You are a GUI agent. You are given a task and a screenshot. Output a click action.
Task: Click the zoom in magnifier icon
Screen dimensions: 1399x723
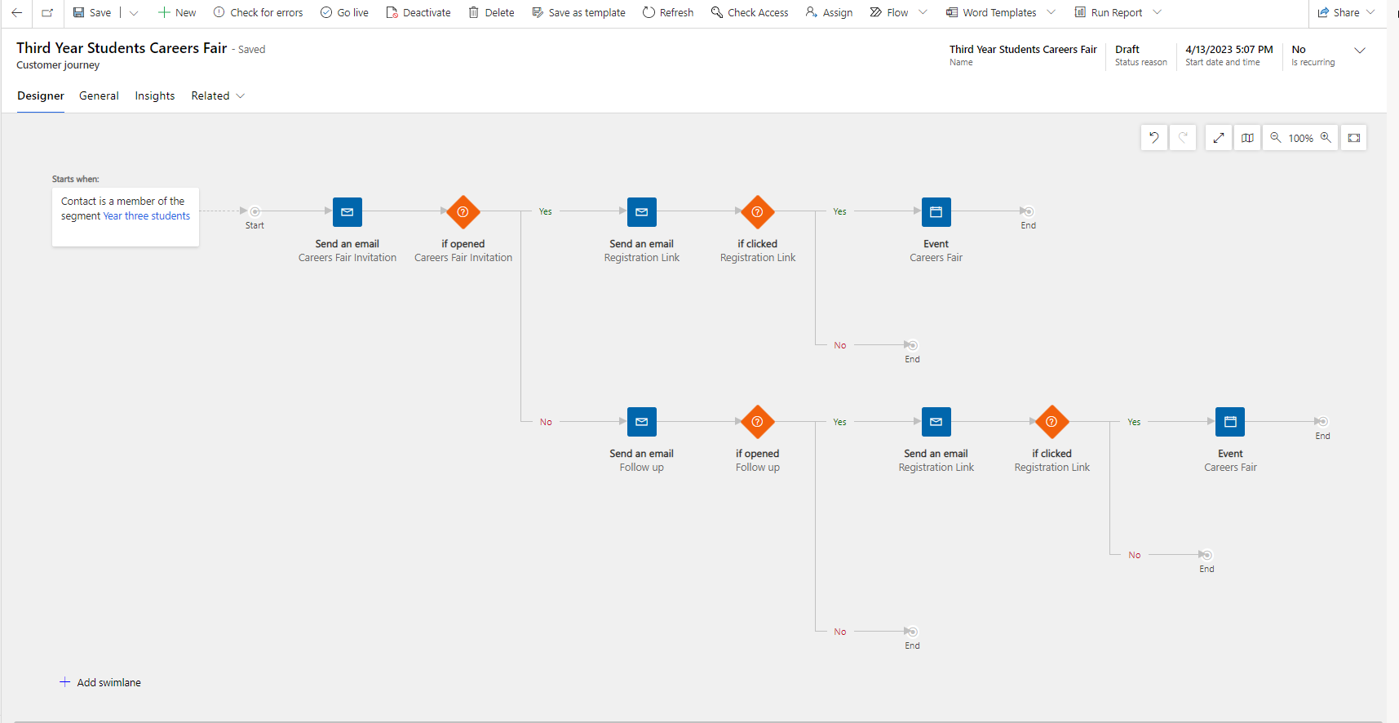(1326, 138)
